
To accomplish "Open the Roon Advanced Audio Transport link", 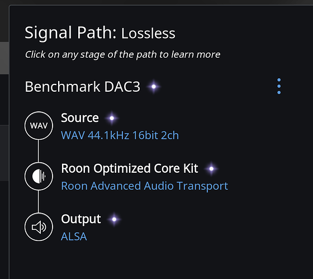I will 145,186.
